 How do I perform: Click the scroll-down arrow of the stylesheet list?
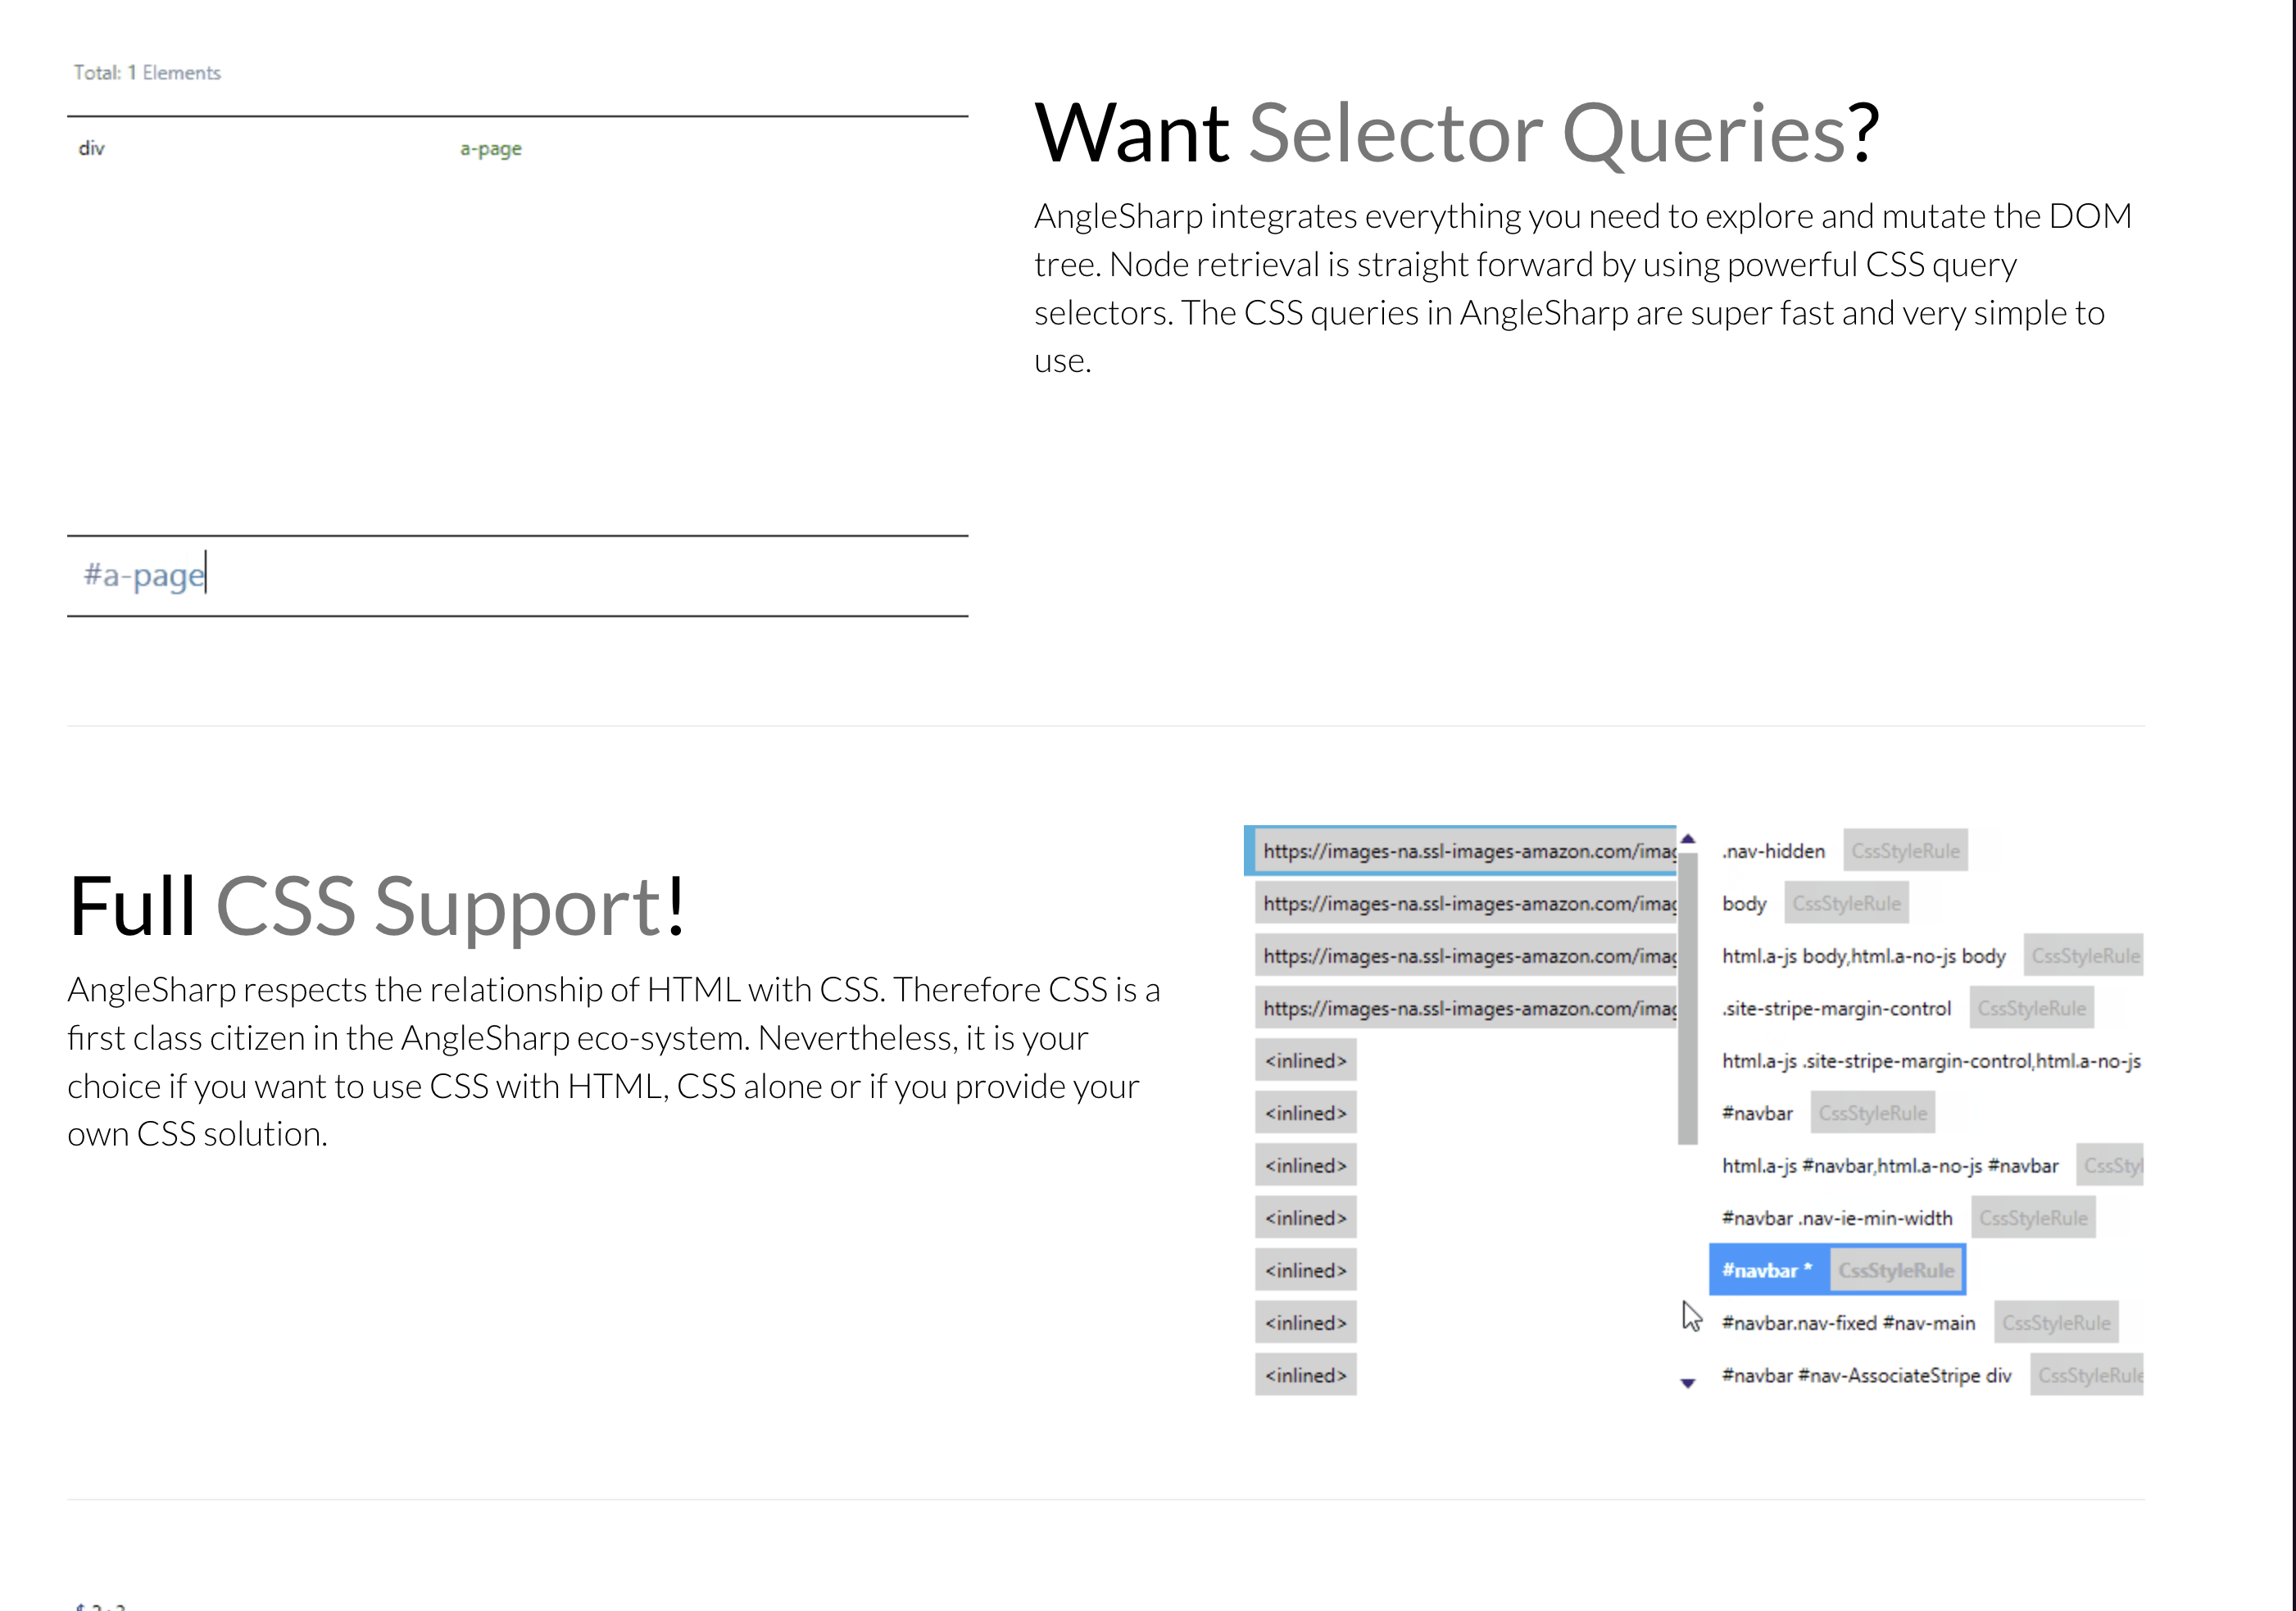click(1688, 1383)
